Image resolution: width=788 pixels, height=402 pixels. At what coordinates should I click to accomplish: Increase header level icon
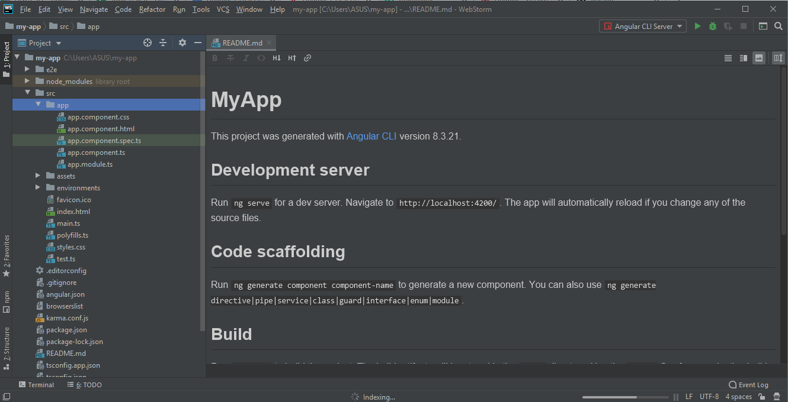pos(292,58)
